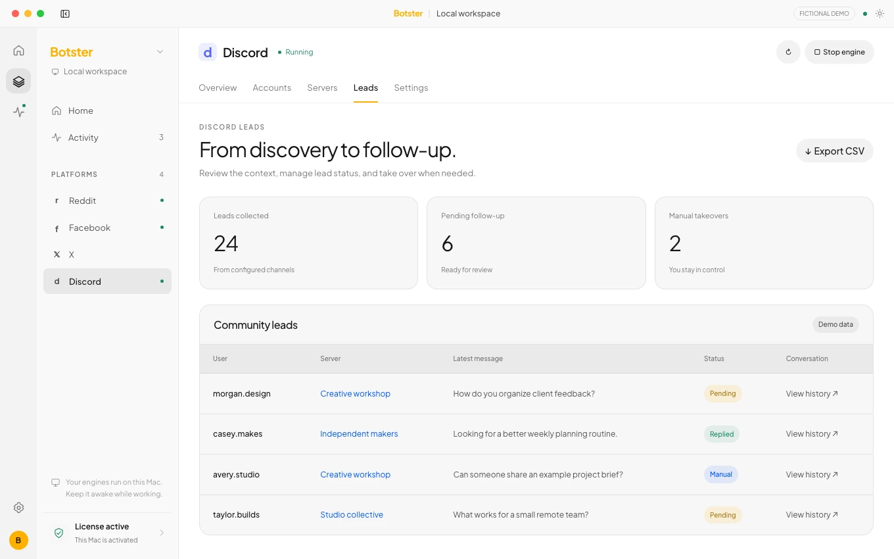894x559 pixels.
Task: Open the Settings tab
Action: [411, 88]
